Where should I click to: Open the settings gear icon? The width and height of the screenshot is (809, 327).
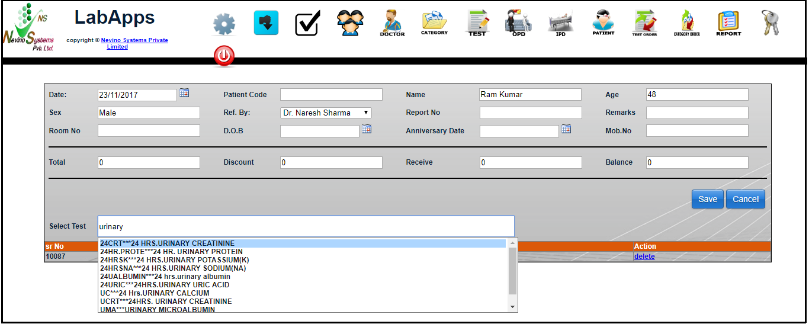coord(224,24)
